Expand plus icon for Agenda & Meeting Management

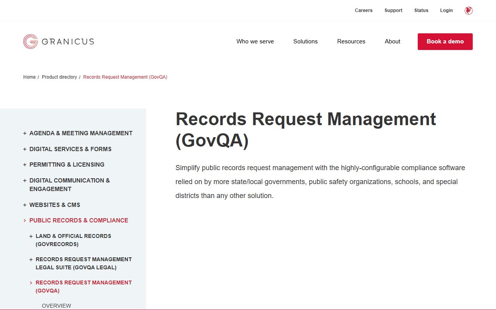[x=25, y=133]
